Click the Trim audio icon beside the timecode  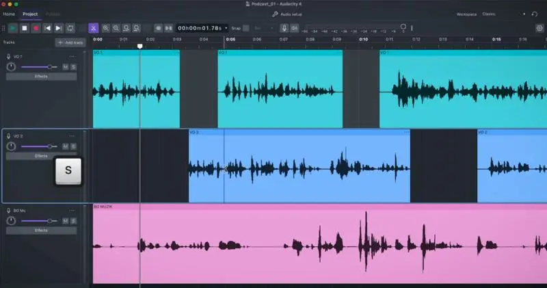pos(158,28)
